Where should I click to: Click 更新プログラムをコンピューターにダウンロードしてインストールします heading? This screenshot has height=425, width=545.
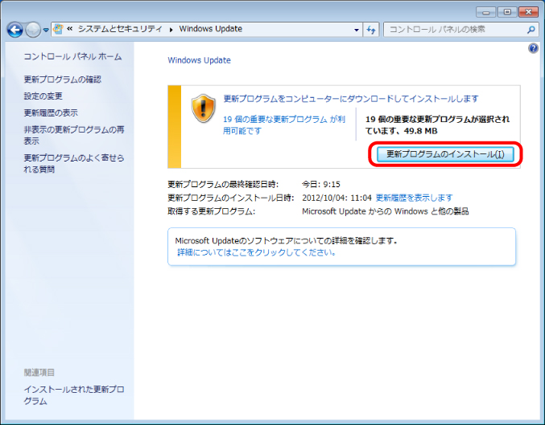[x=351, y=99]
